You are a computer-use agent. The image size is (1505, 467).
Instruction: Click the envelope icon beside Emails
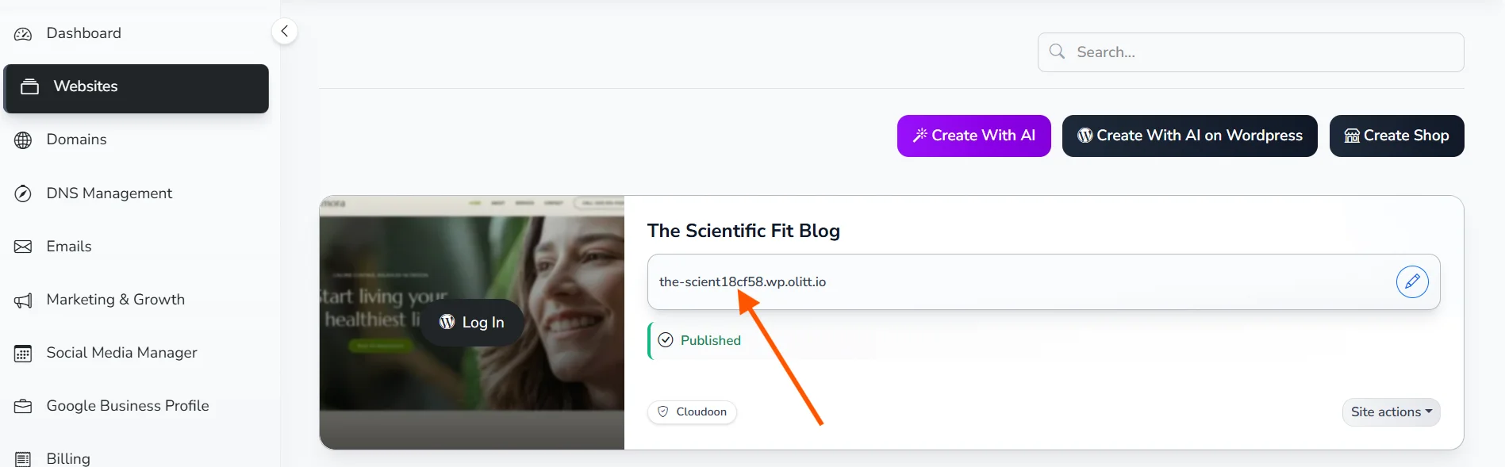tap(23, 247)
